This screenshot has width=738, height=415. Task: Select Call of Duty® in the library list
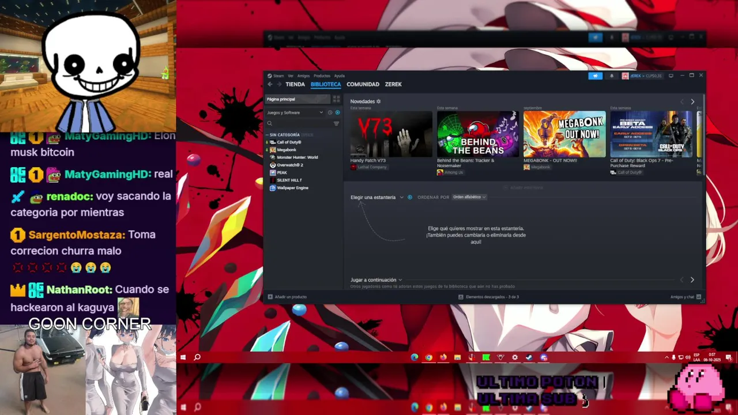[289, 142]
